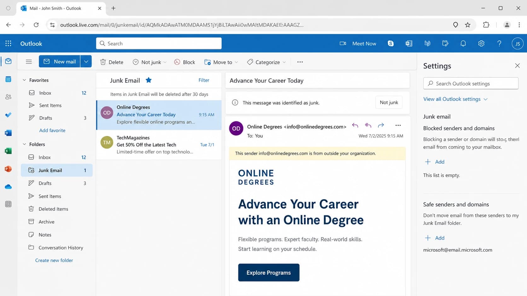
Task: Forward the Online Degrees email
Action: pyautogui.click(x=381, y=125)
